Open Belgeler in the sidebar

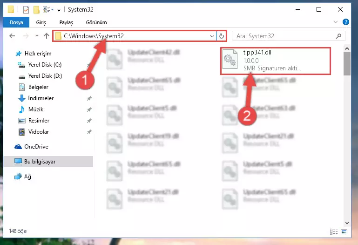click(38, 87)
